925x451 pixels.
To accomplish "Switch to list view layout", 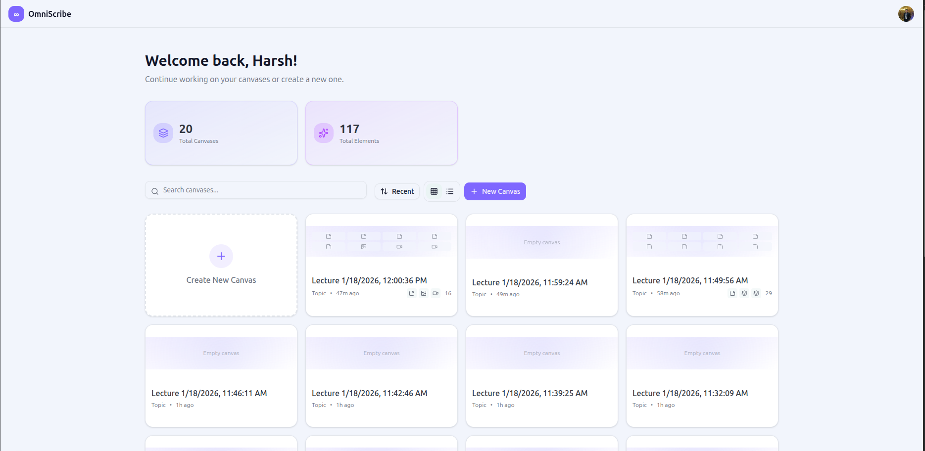I will coord(450,191).
